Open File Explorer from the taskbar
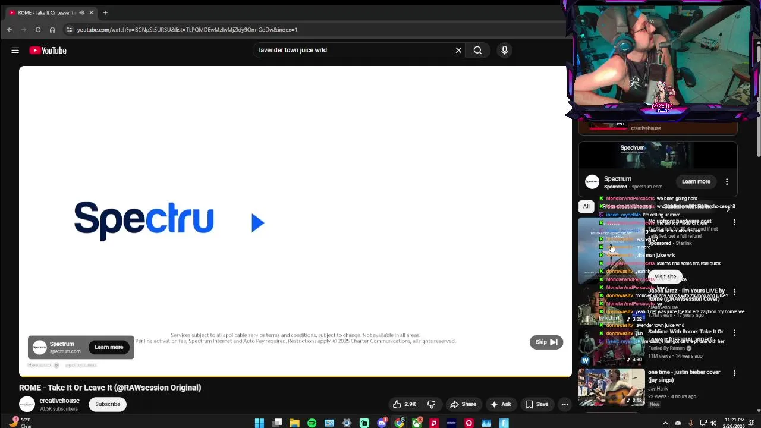Screen dimensions: 761x428 [294, 423]
